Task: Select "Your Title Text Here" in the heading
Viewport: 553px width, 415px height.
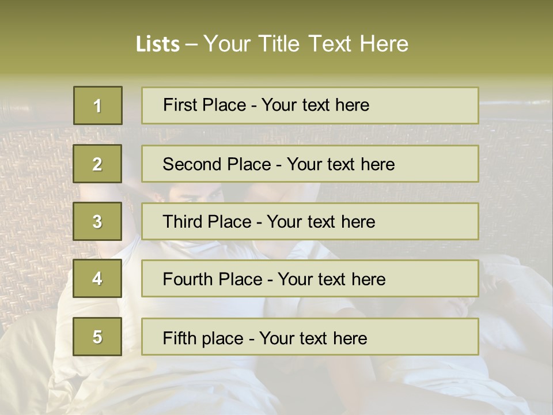Action: [x=306, y=44]
